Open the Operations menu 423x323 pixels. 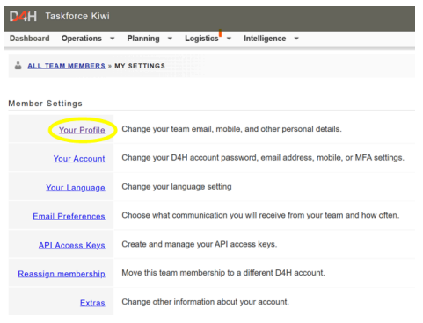pyautogui.click(x=82, y=39)
